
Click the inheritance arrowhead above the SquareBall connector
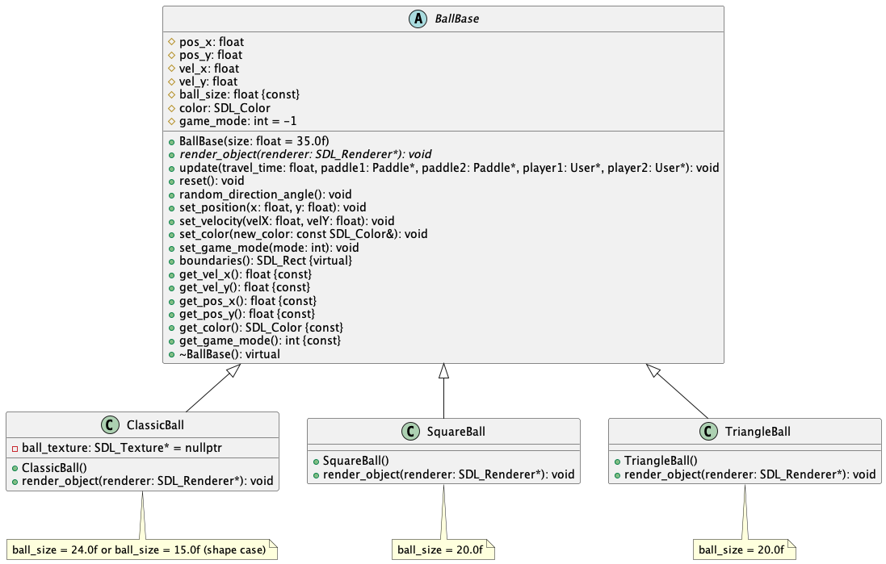point(443,371)
